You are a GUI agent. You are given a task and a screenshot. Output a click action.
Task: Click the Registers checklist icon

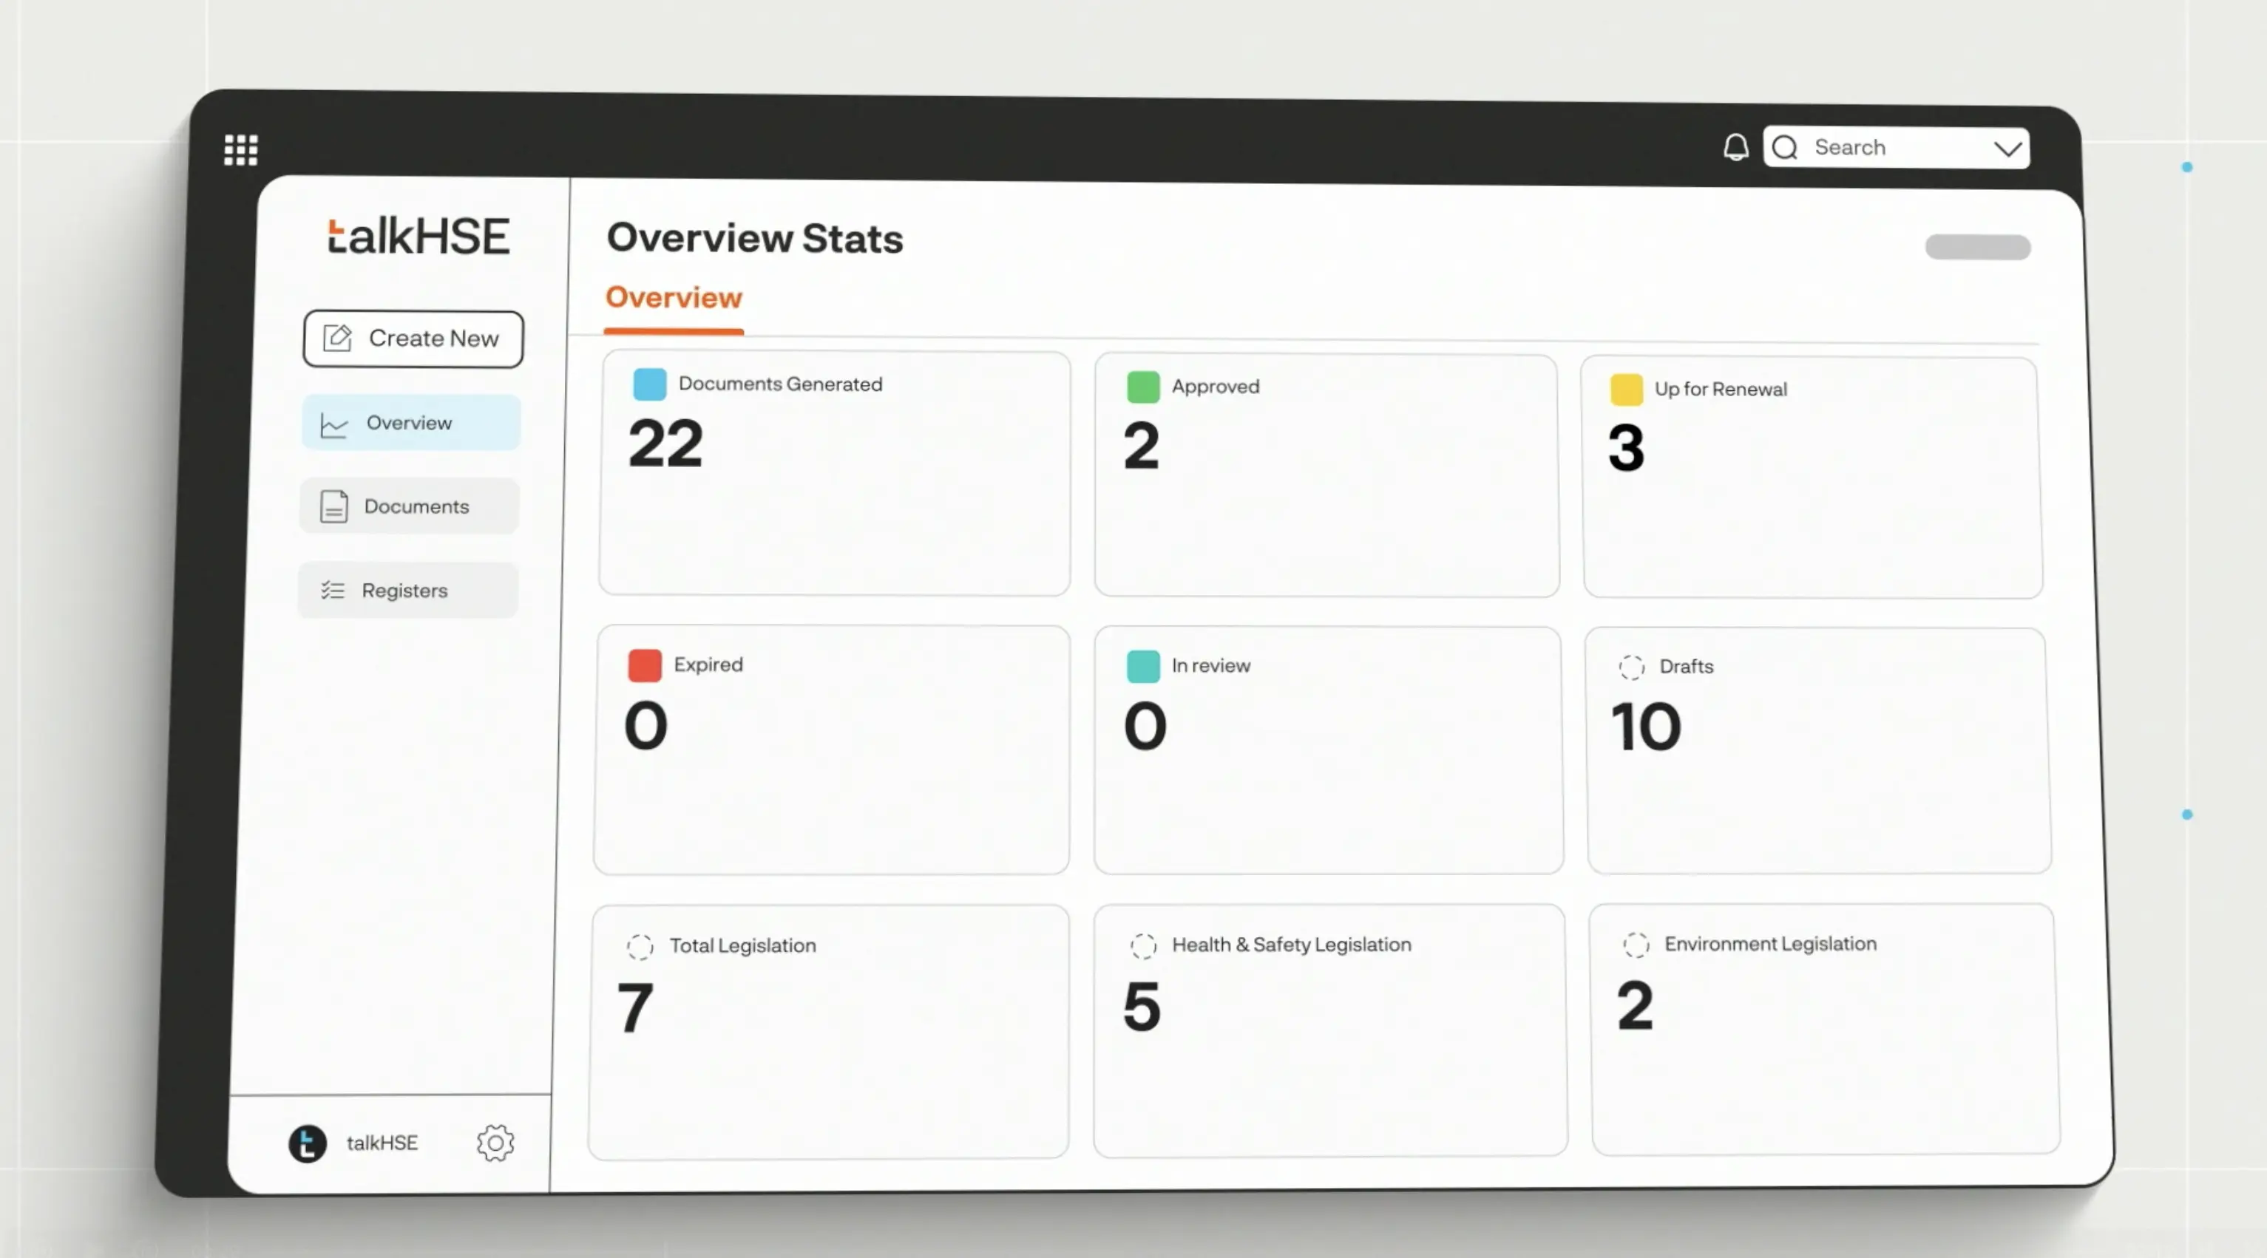click(332, 591)
